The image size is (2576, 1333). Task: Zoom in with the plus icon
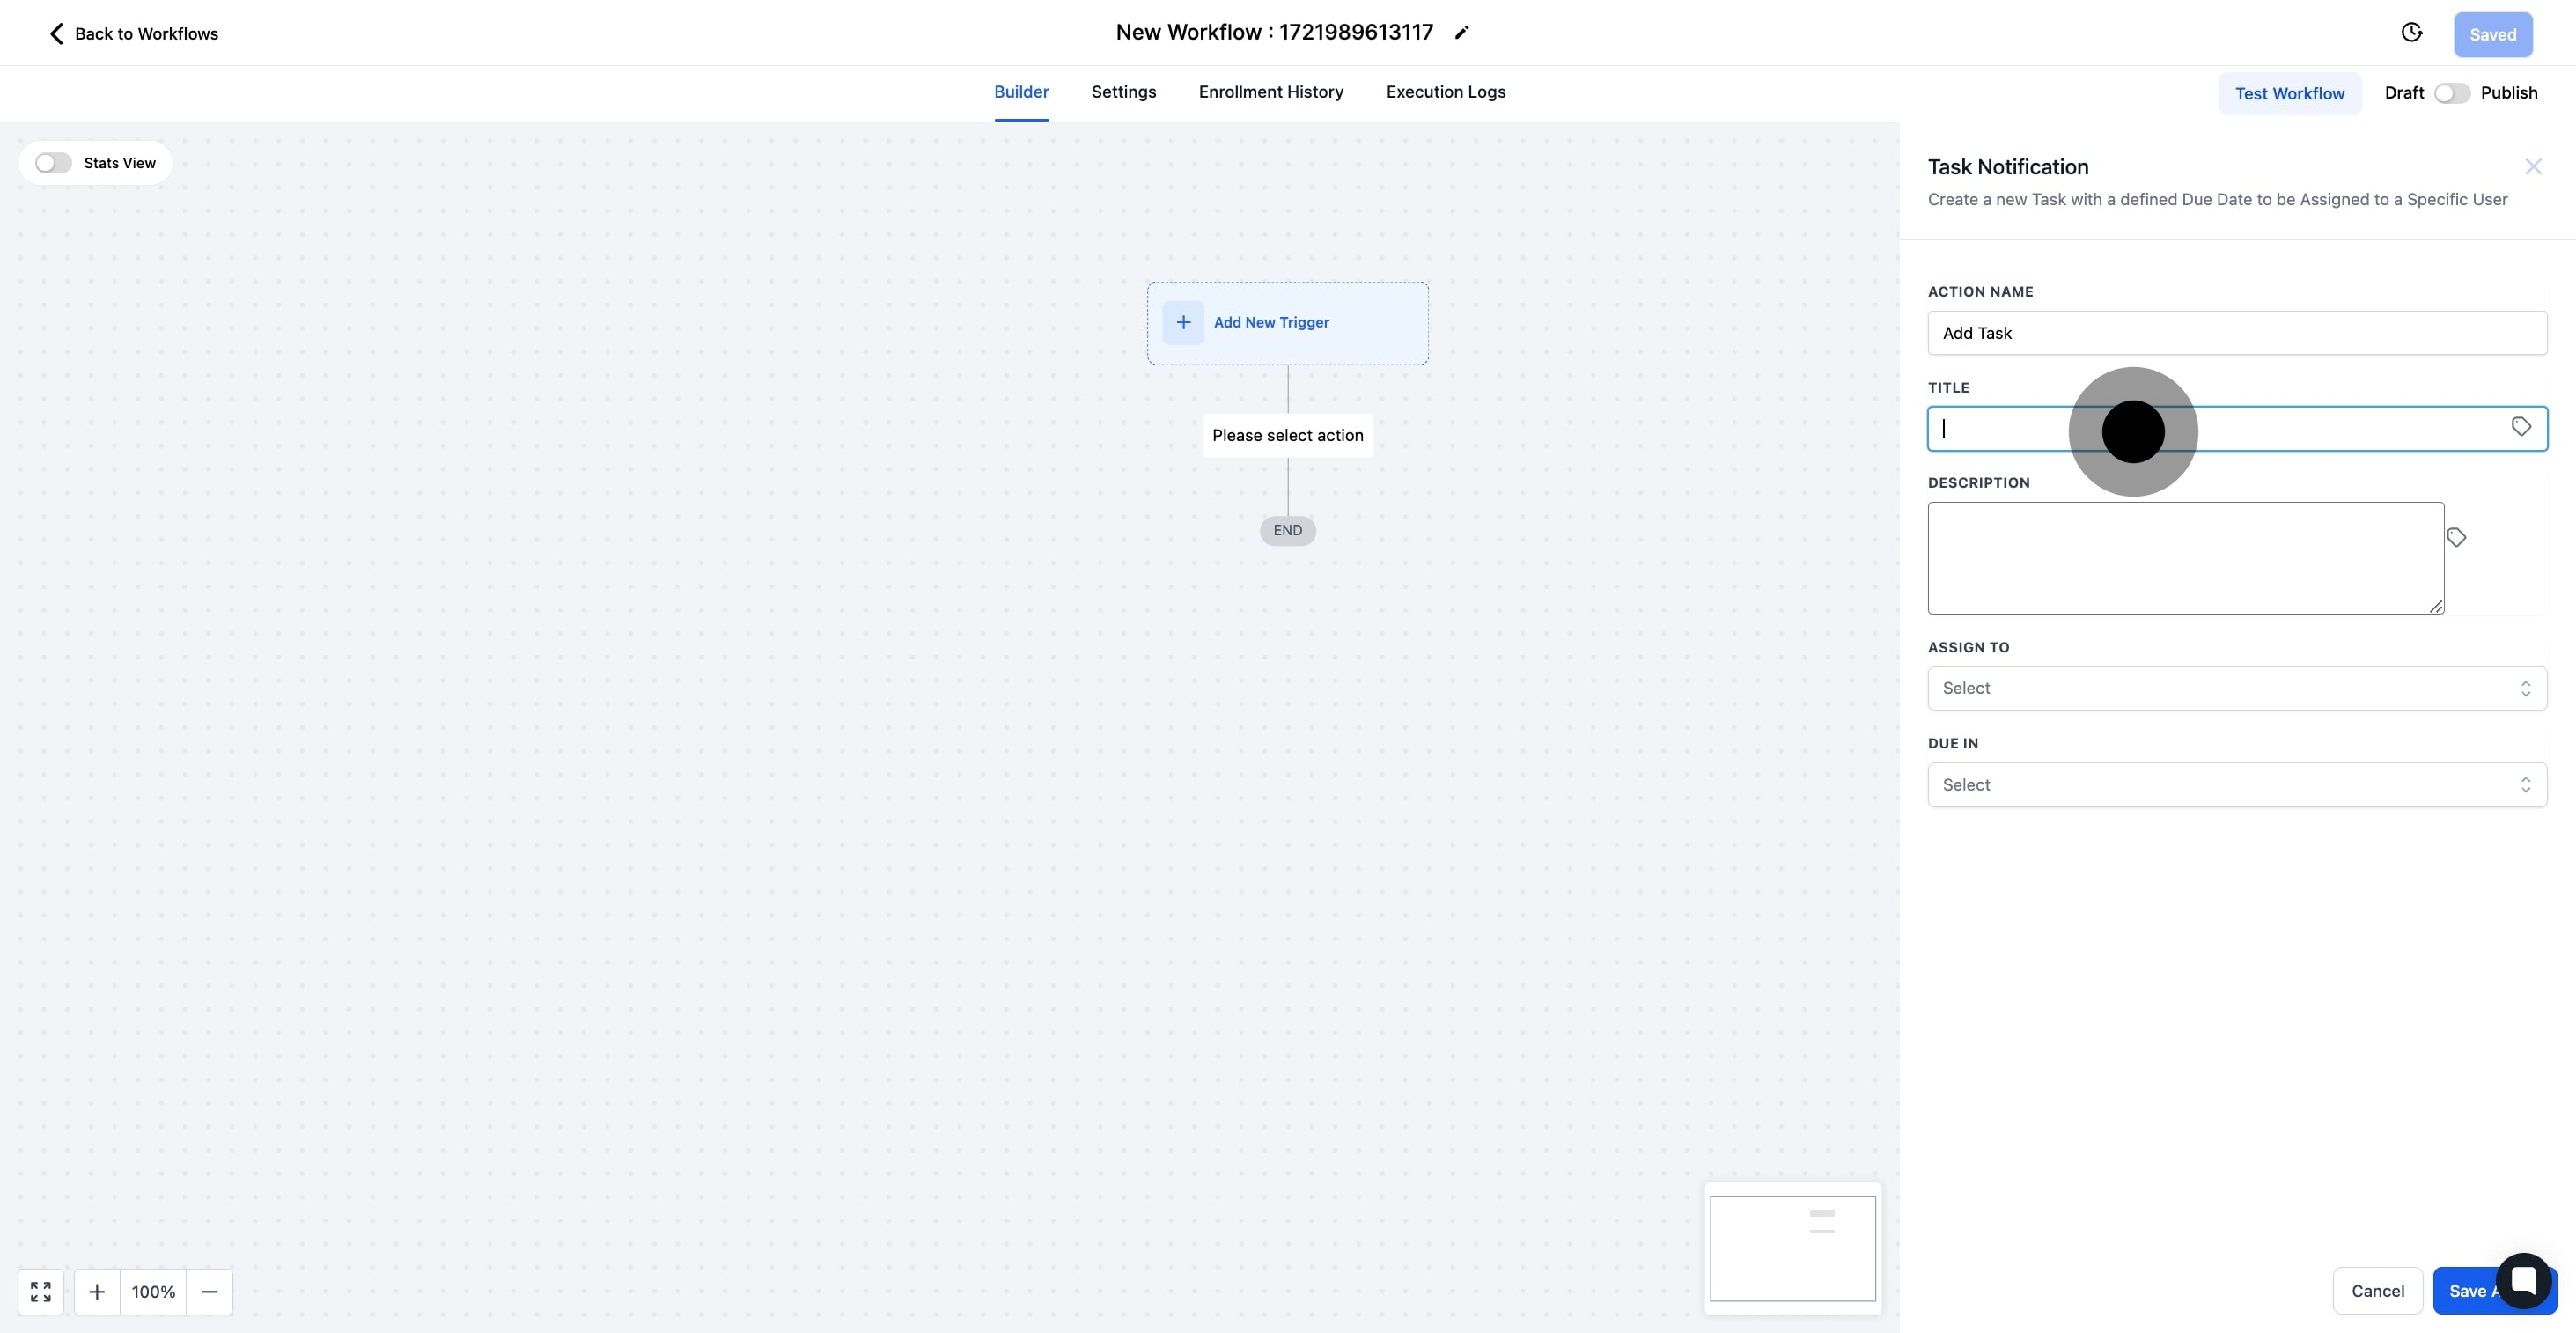pyautogui.click(x=97, y=1291)
